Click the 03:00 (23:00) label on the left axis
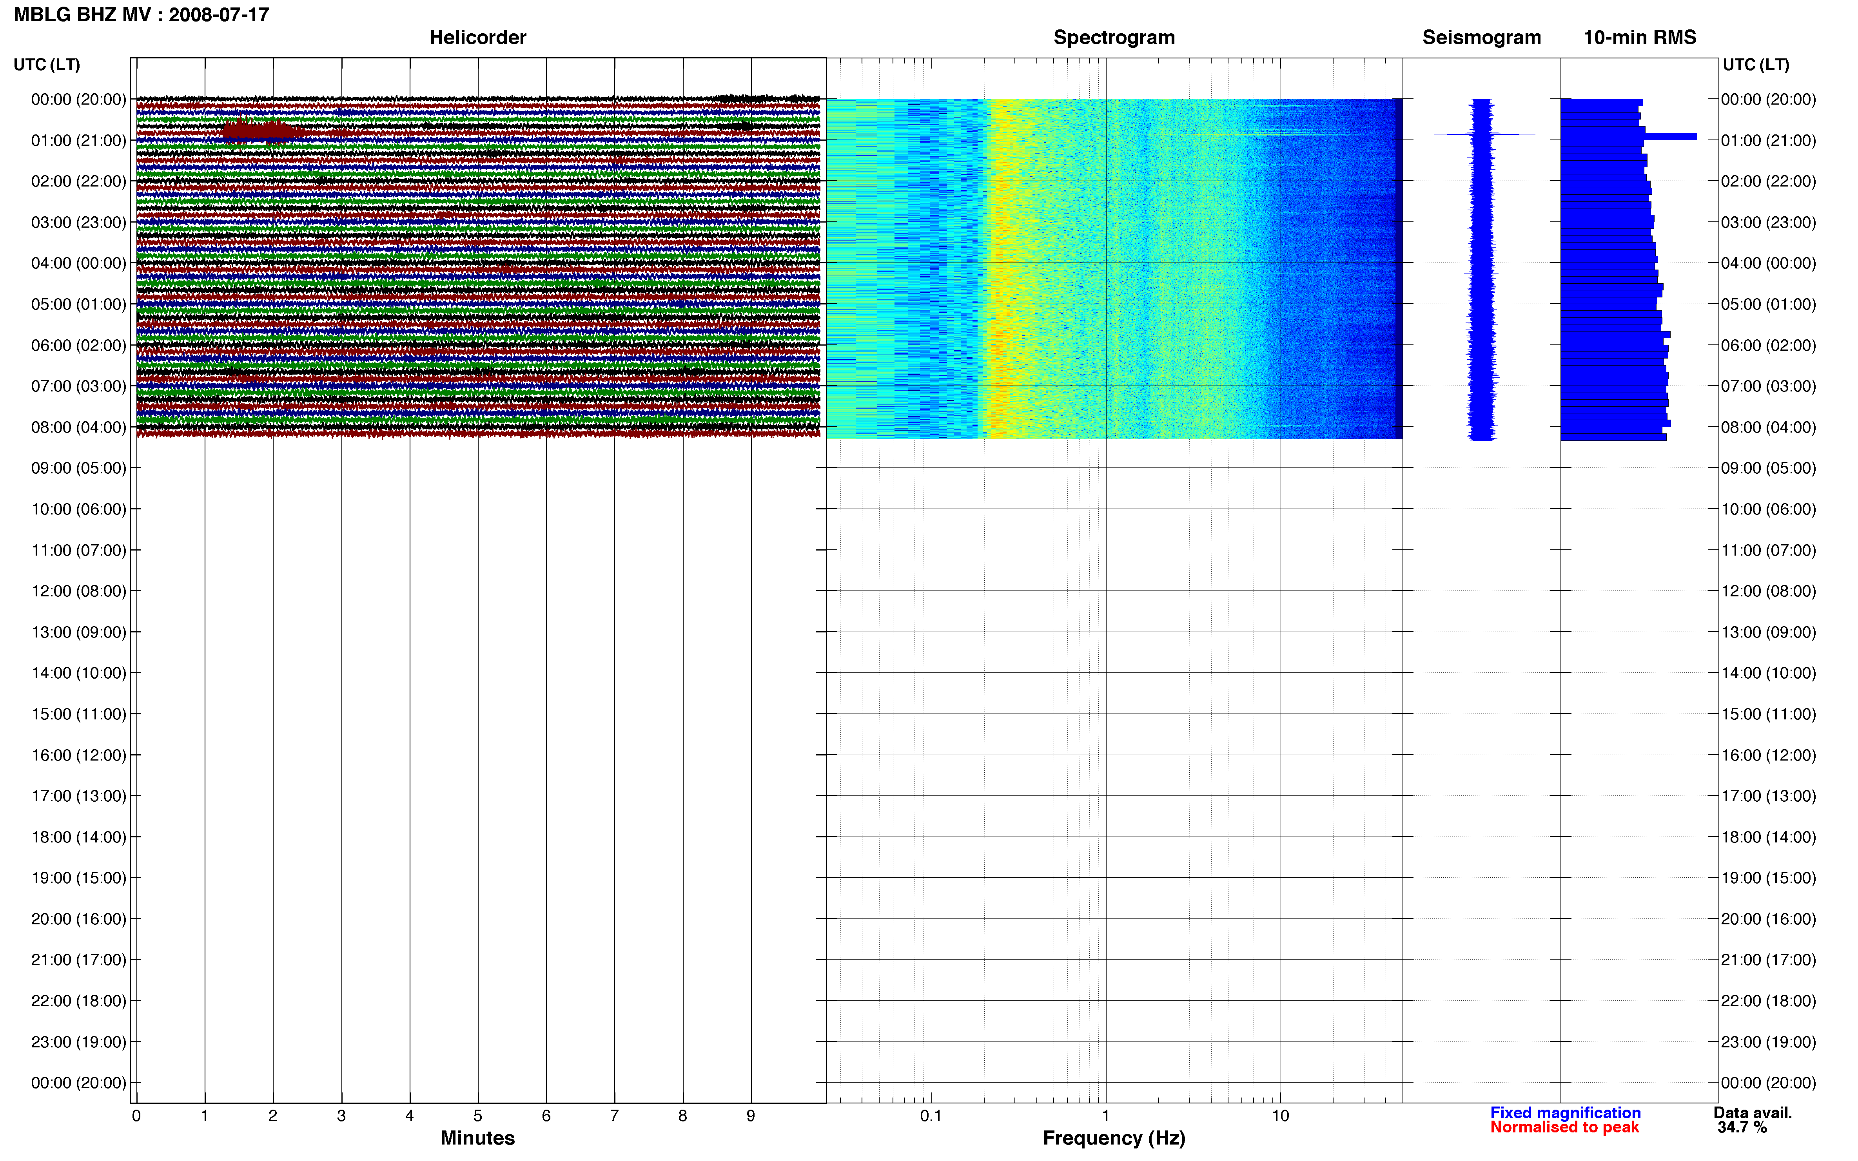This screenshot has height=1161, width=1858. coord(78,223)
